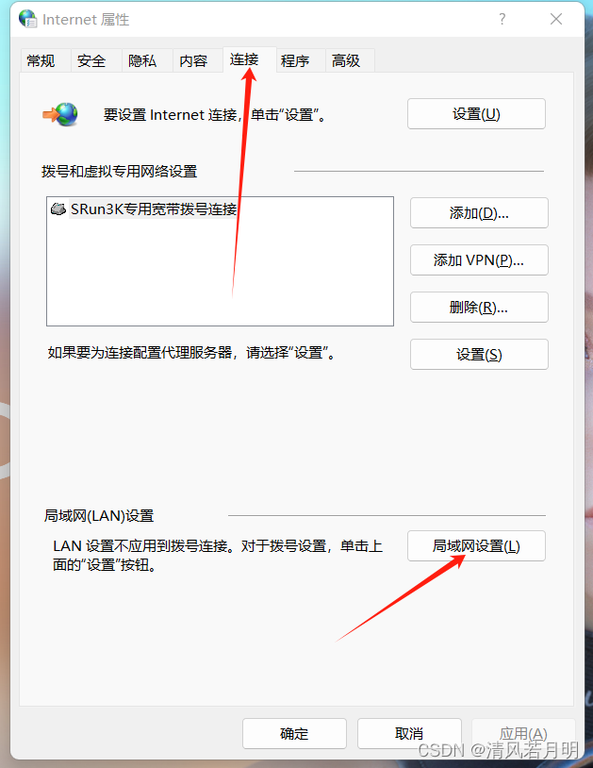593x768 pixels.
Task: Click the globe with arrow connection icon
Action: point(60,114)
